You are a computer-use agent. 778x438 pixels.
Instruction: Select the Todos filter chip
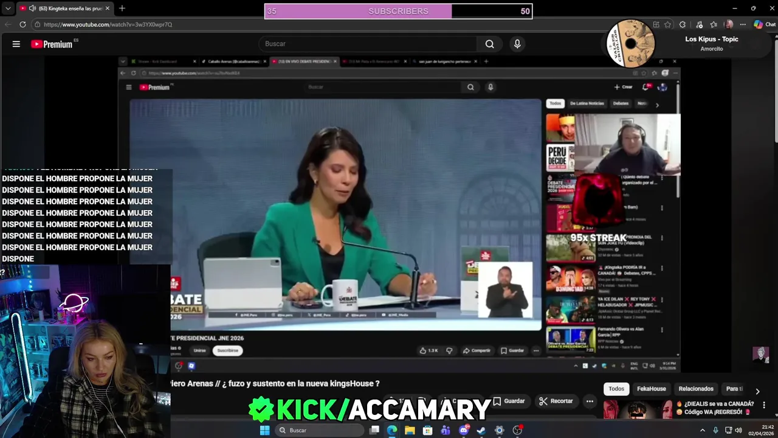click(x=616, y=389)
